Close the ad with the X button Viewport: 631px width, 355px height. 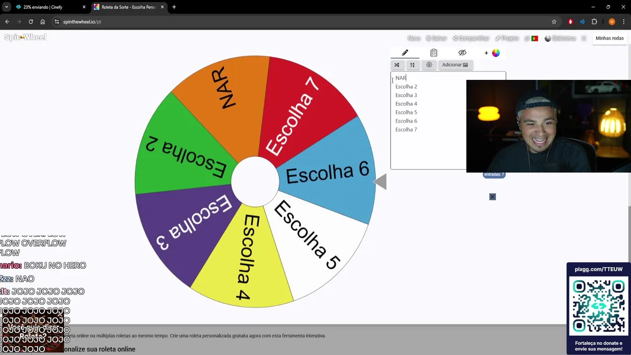coord(492,197)
